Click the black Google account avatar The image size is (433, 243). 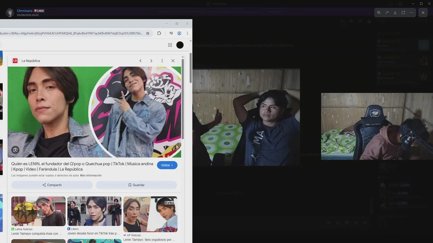click(180, 45)
